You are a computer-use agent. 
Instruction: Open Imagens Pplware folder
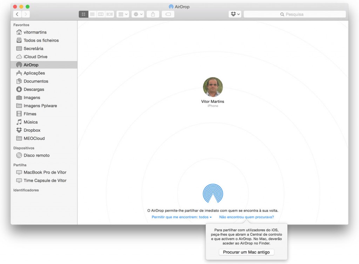point(44,106)
